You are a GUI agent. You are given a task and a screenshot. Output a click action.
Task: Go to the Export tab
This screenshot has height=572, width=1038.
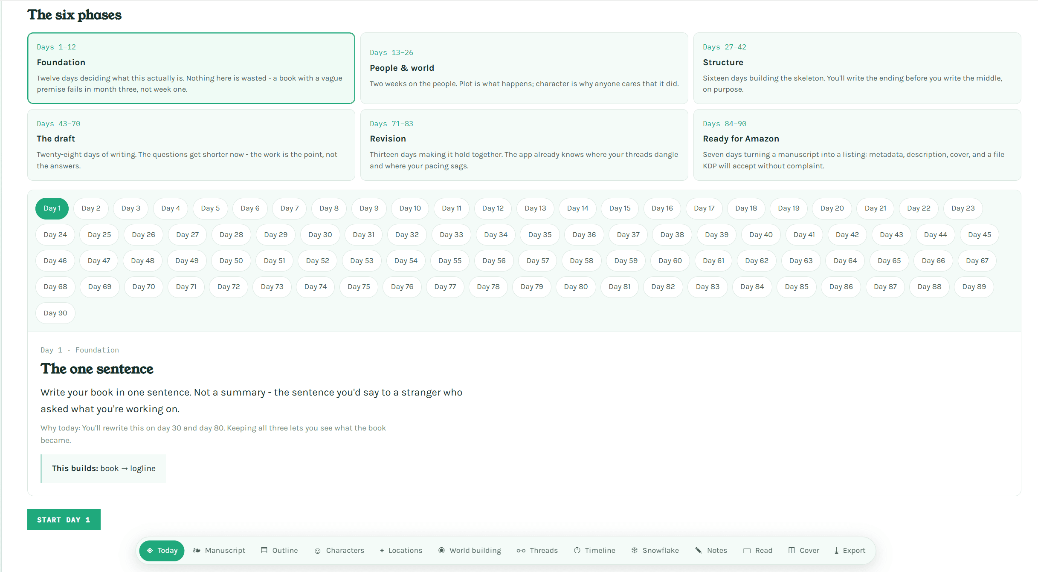850,551
